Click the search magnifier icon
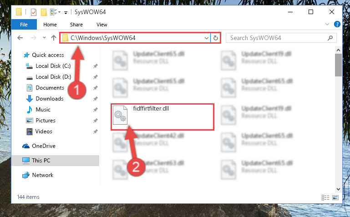Viewport: 350px width, 217px height. (330, 38)
